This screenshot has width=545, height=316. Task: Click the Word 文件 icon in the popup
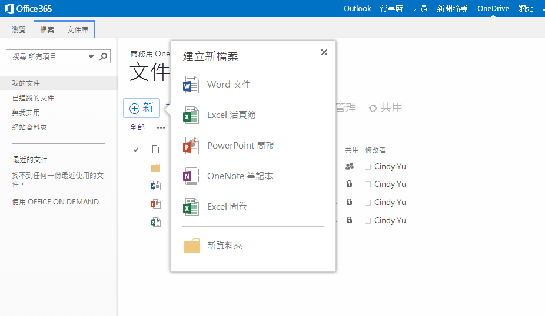tap(191, 85)
